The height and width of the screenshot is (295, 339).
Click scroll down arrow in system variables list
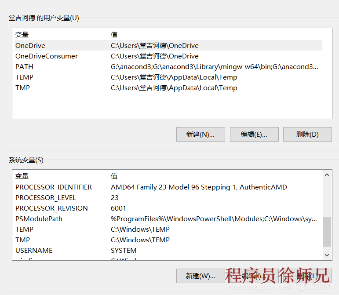pyautogui.click(x=327, y=255)
